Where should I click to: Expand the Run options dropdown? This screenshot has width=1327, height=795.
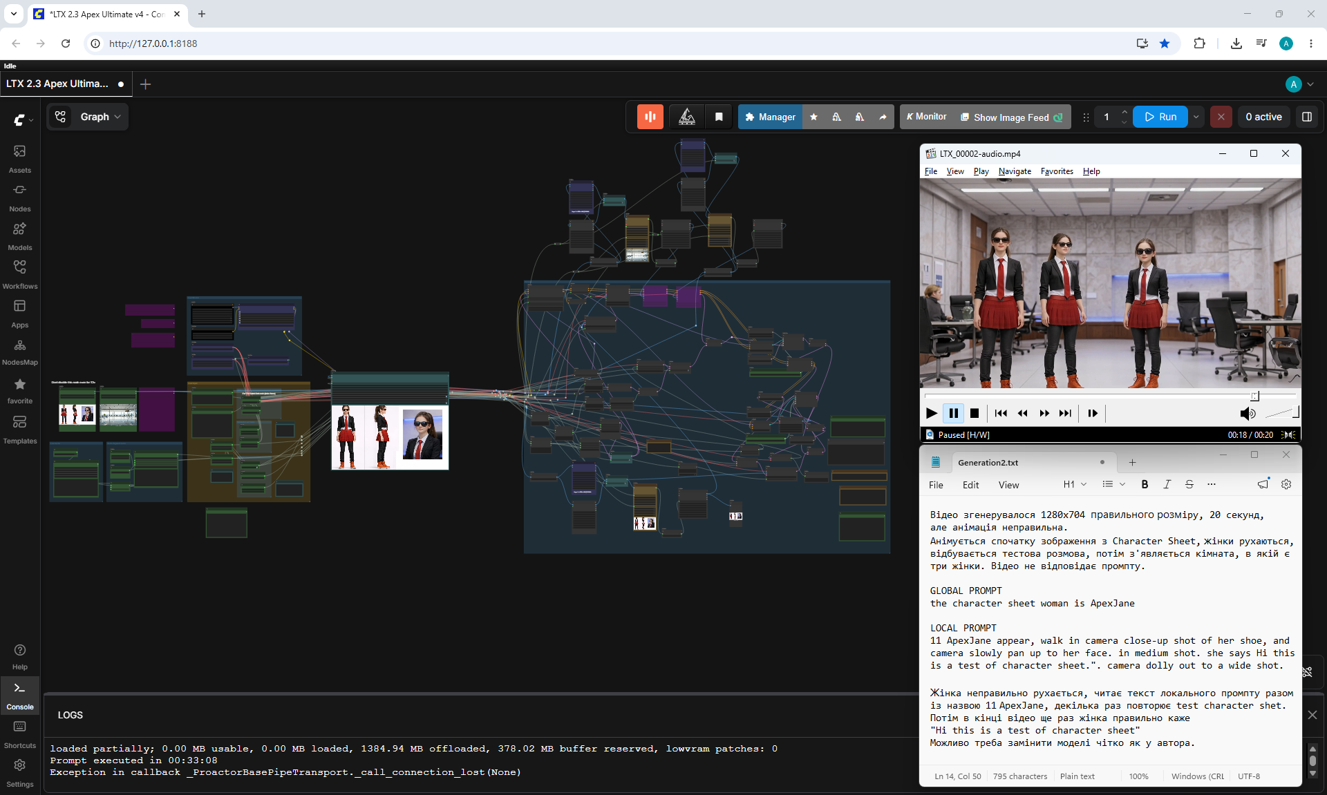[1196, 117]
